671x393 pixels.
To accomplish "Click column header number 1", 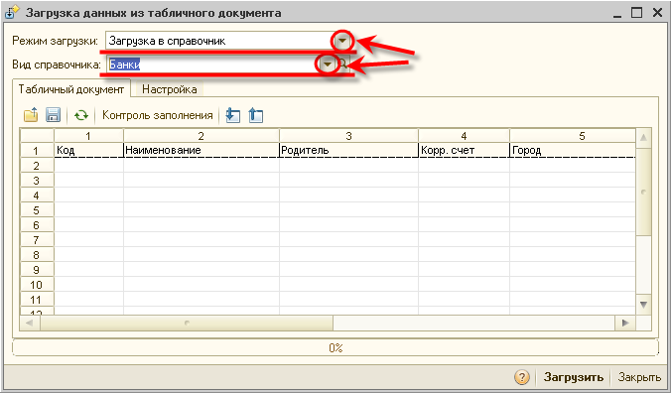I will [88, 136].
